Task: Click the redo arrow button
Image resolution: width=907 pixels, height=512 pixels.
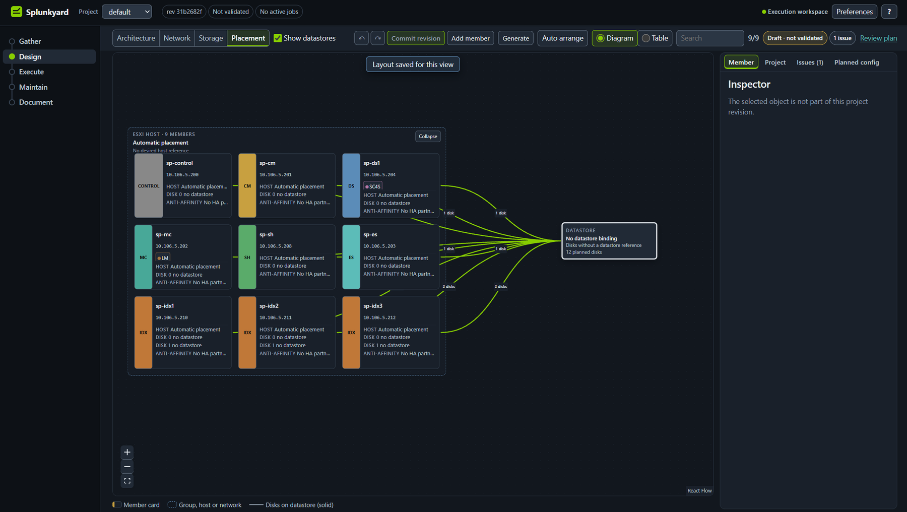Action: click(378, 38)
